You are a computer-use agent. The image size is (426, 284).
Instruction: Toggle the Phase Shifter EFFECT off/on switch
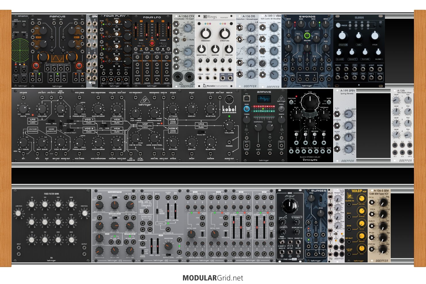(114, 198)
